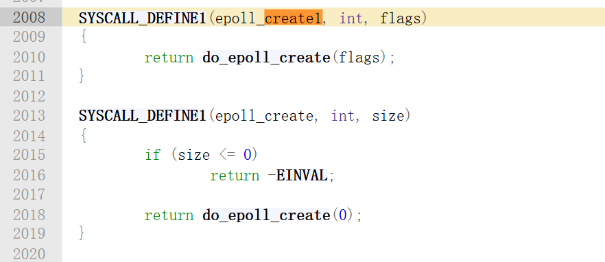
Task: Click 'size' variable in the if condition
Action: (x=193, y=155)
